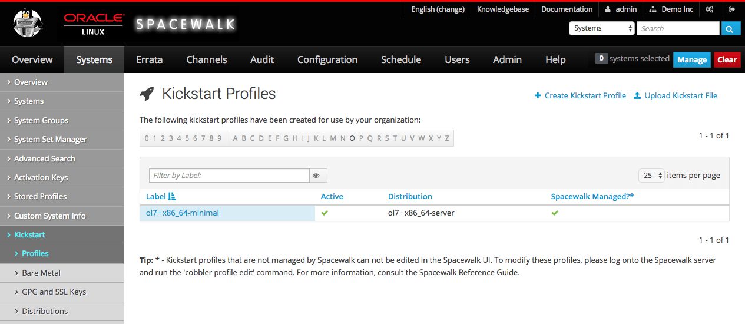Open the Errata main menu tab
Screen dimensions: 745x324
click(149, 59)
